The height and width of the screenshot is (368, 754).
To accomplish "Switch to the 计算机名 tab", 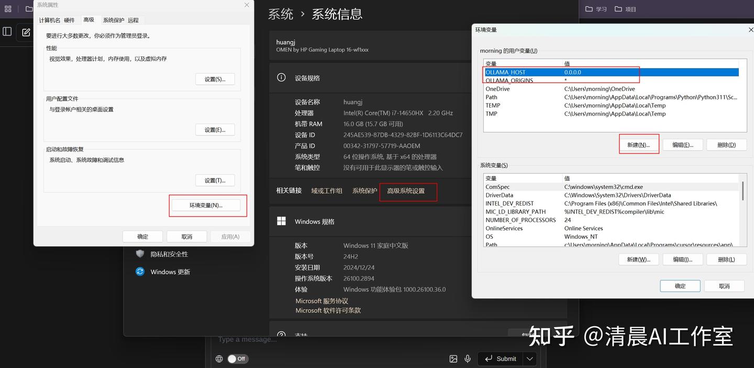I will tap(50, 20).
